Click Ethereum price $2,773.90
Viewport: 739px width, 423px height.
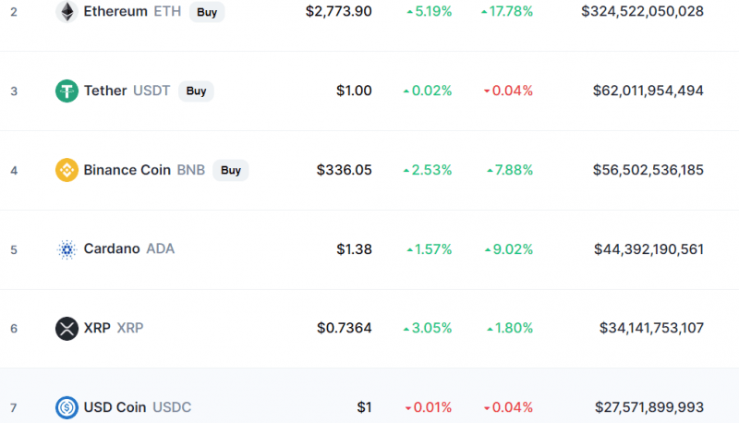tap(338, 11)
